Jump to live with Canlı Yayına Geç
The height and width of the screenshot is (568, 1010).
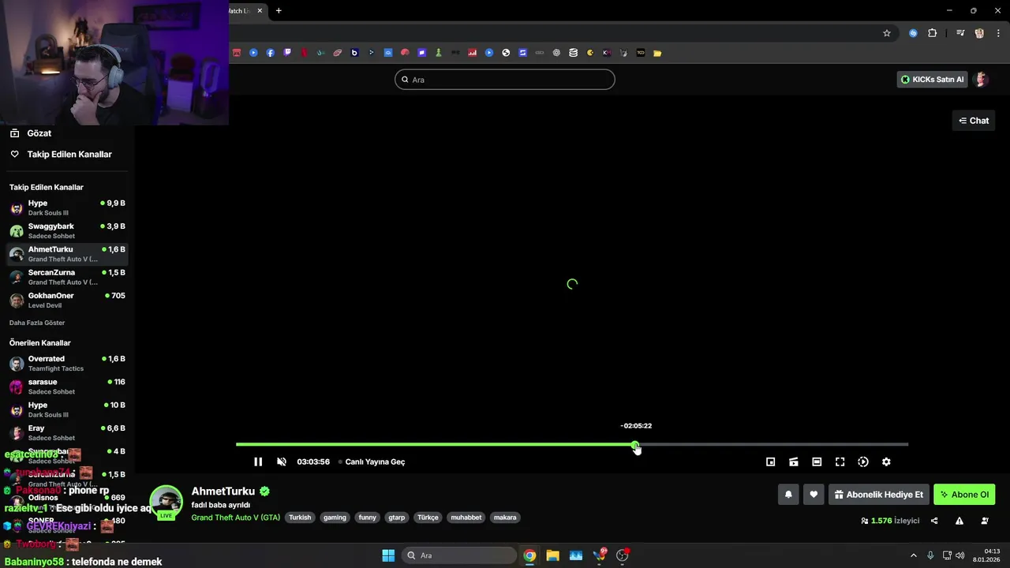point(375,461)
